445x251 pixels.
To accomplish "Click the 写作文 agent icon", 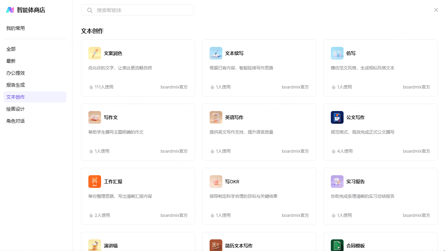I will point(95,117).
